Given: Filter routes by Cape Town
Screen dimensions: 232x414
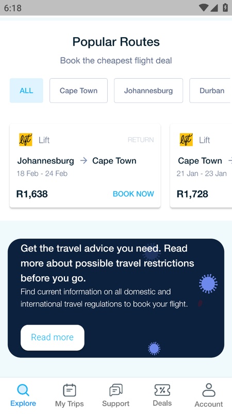Looking at the screenshot, I should tap(78, 91).
